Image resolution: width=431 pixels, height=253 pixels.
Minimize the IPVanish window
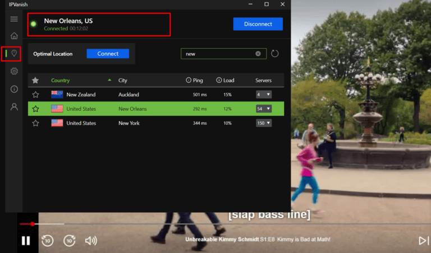250,4
